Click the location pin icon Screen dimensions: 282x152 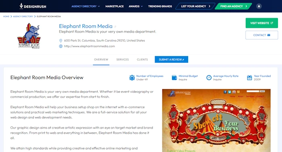tap(61, 41)
